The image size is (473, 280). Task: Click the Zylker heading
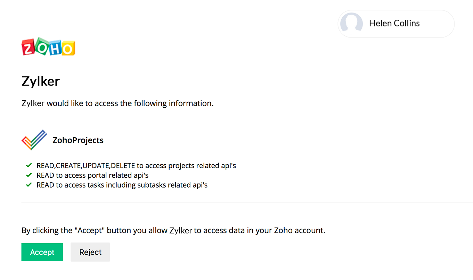(41, 81)
